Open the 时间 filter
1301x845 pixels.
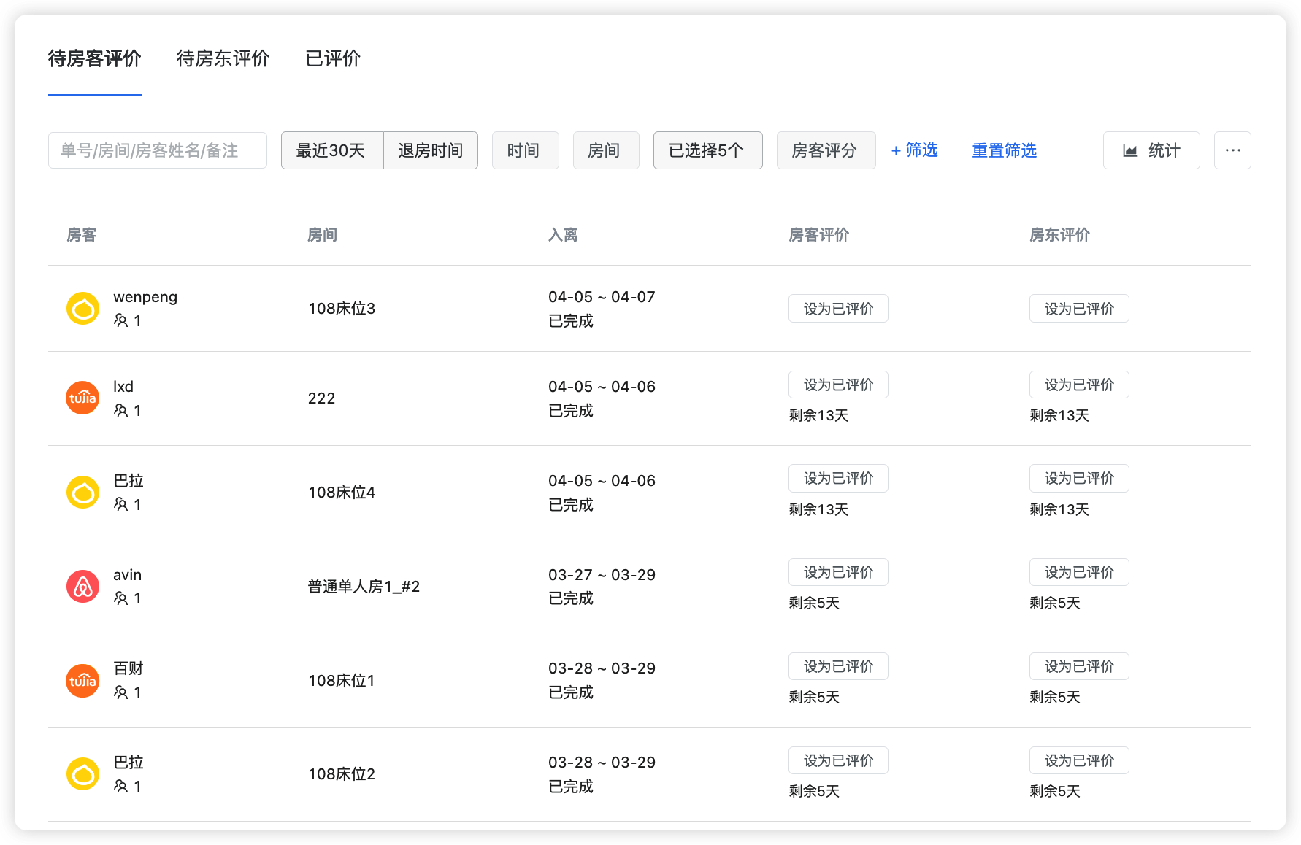[x=525, y=150]
